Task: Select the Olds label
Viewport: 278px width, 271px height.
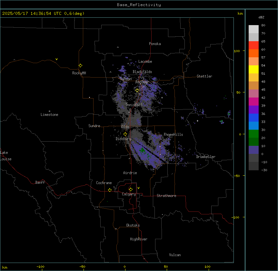Action: click(125, 127)
